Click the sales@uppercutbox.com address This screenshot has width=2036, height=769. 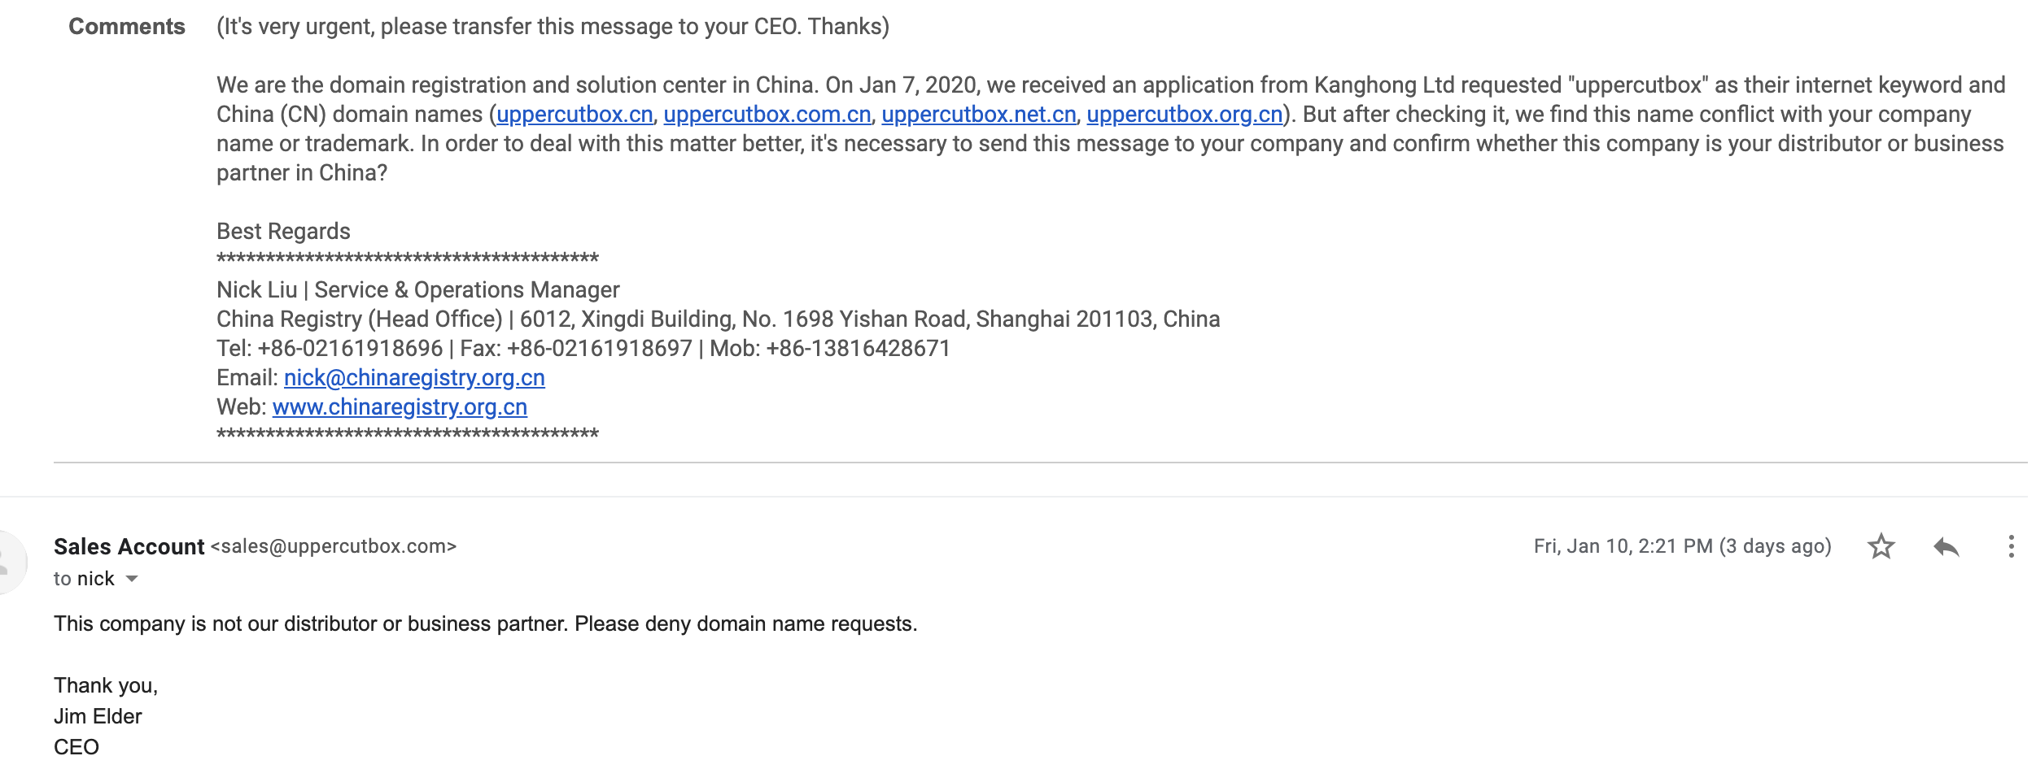[334, 546]
